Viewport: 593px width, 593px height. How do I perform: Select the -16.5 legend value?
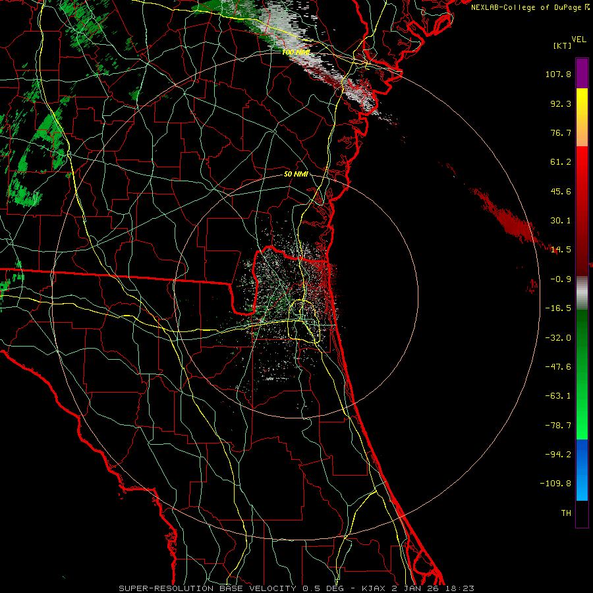[558, 308]
